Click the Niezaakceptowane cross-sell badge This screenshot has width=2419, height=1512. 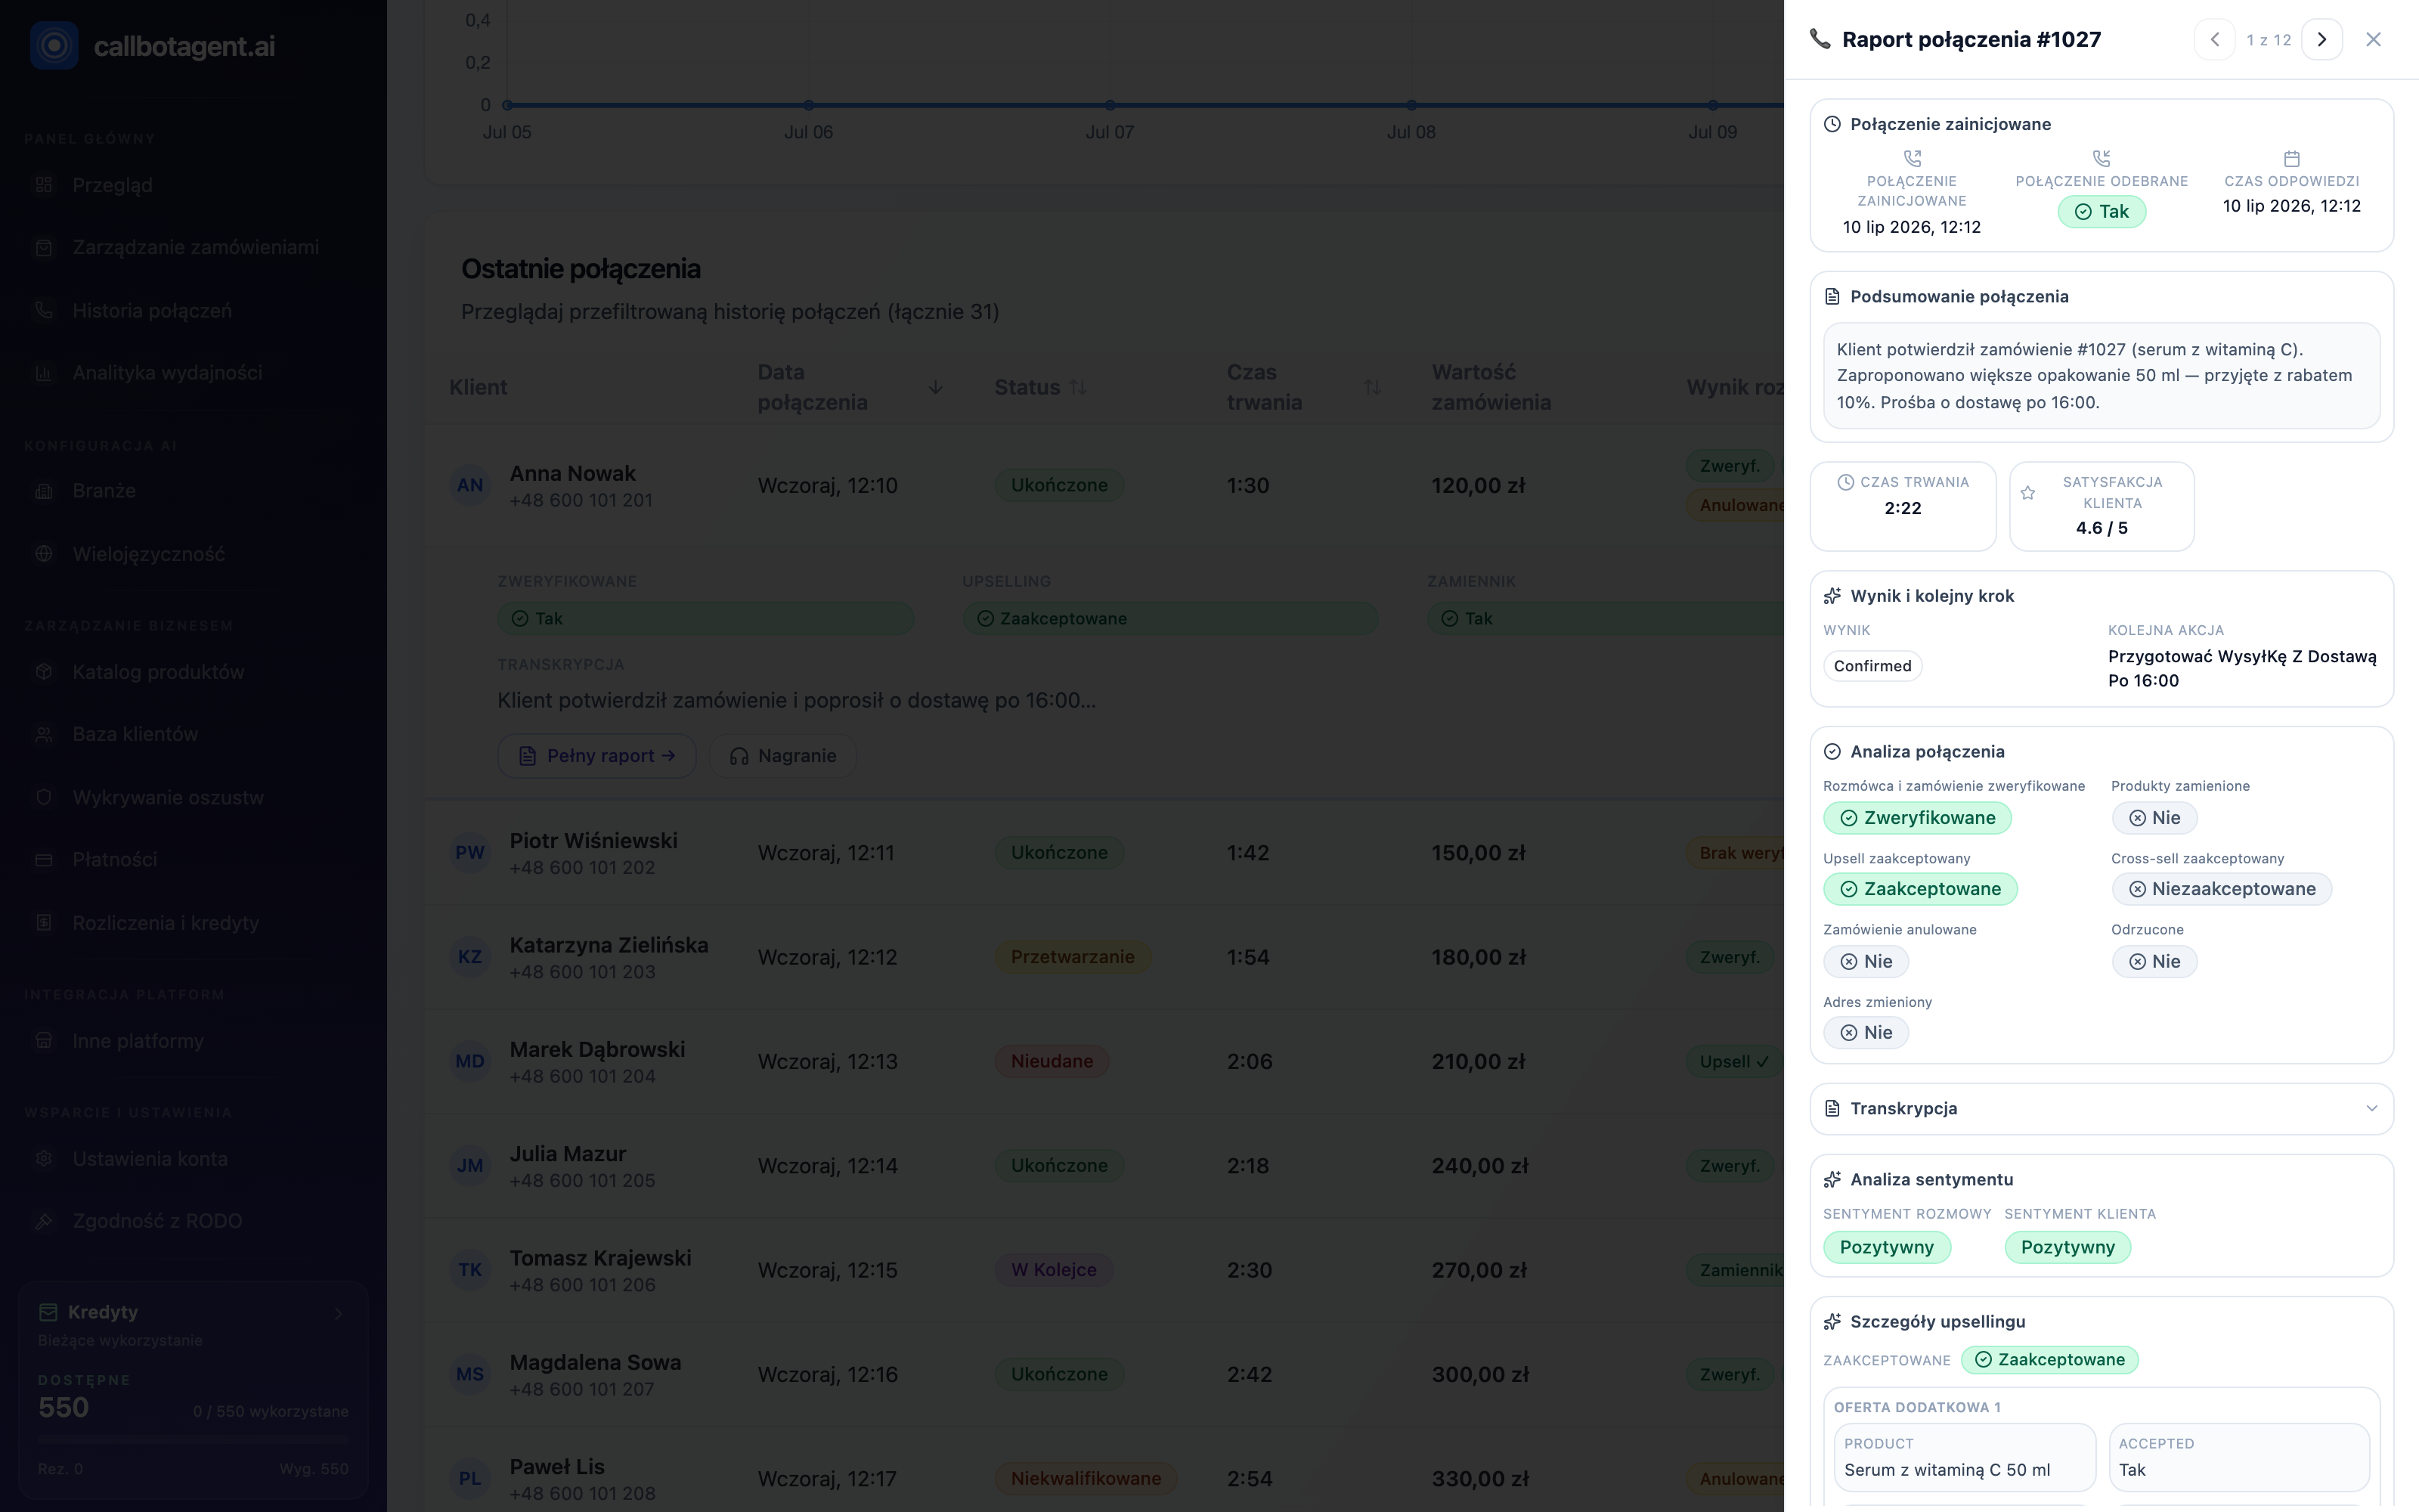pyautogui.click(x=2221, y=889)
